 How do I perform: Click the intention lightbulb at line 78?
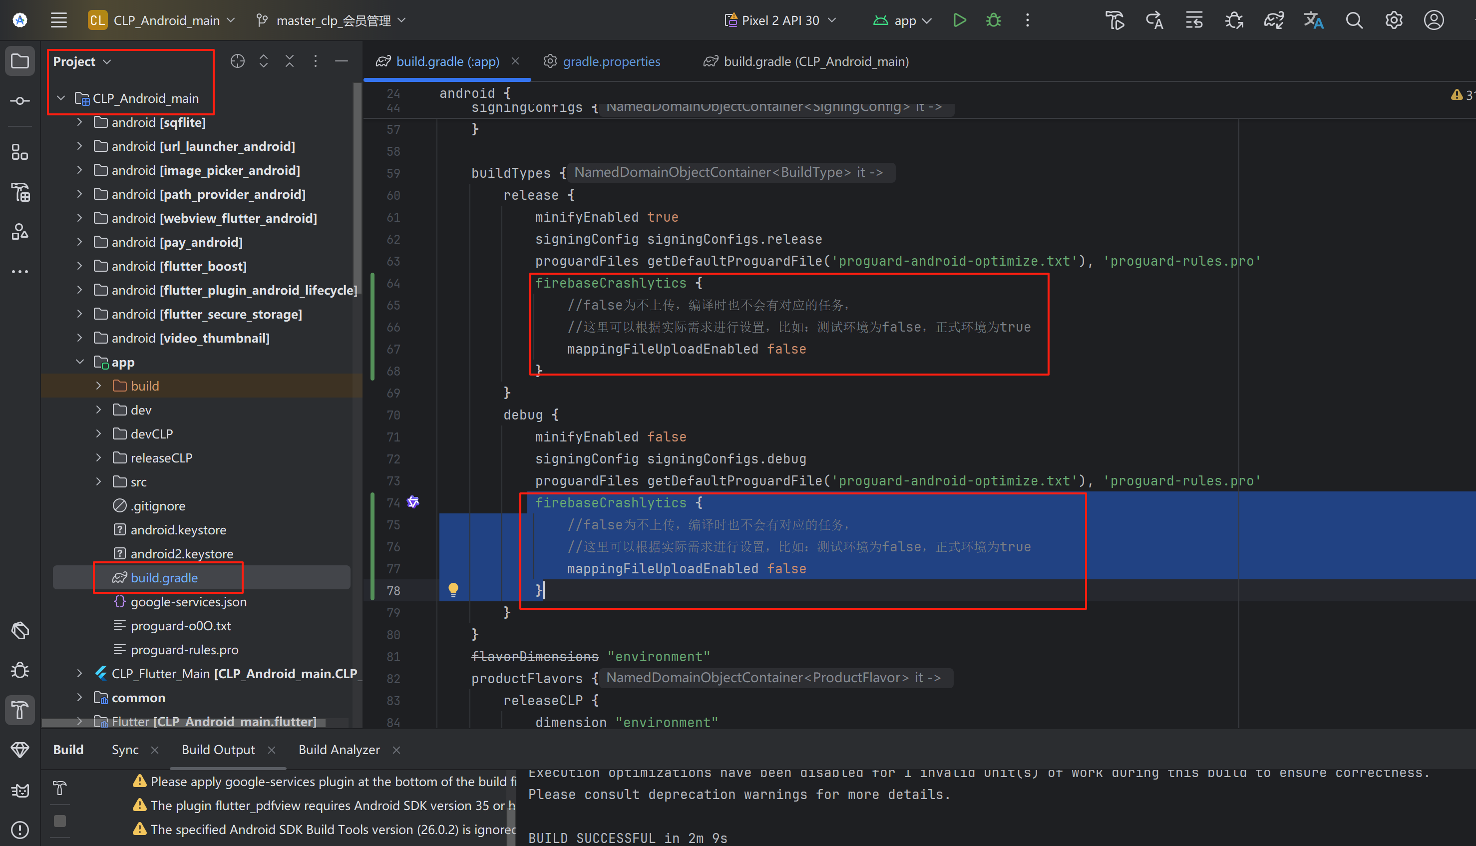[x=454, y=589]
